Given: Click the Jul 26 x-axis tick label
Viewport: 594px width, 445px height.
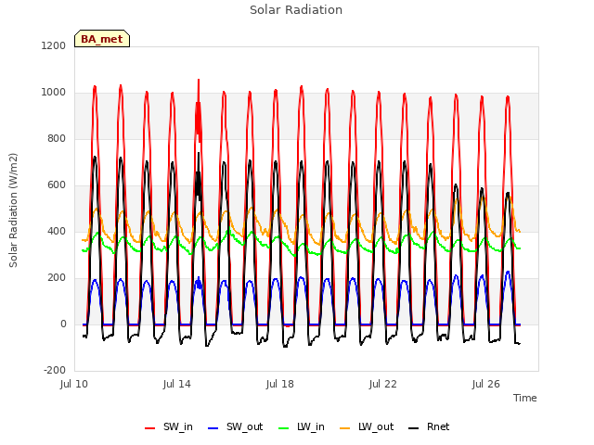Looking at the screenshot, I should pyautogui.click(x=486, y=384).
